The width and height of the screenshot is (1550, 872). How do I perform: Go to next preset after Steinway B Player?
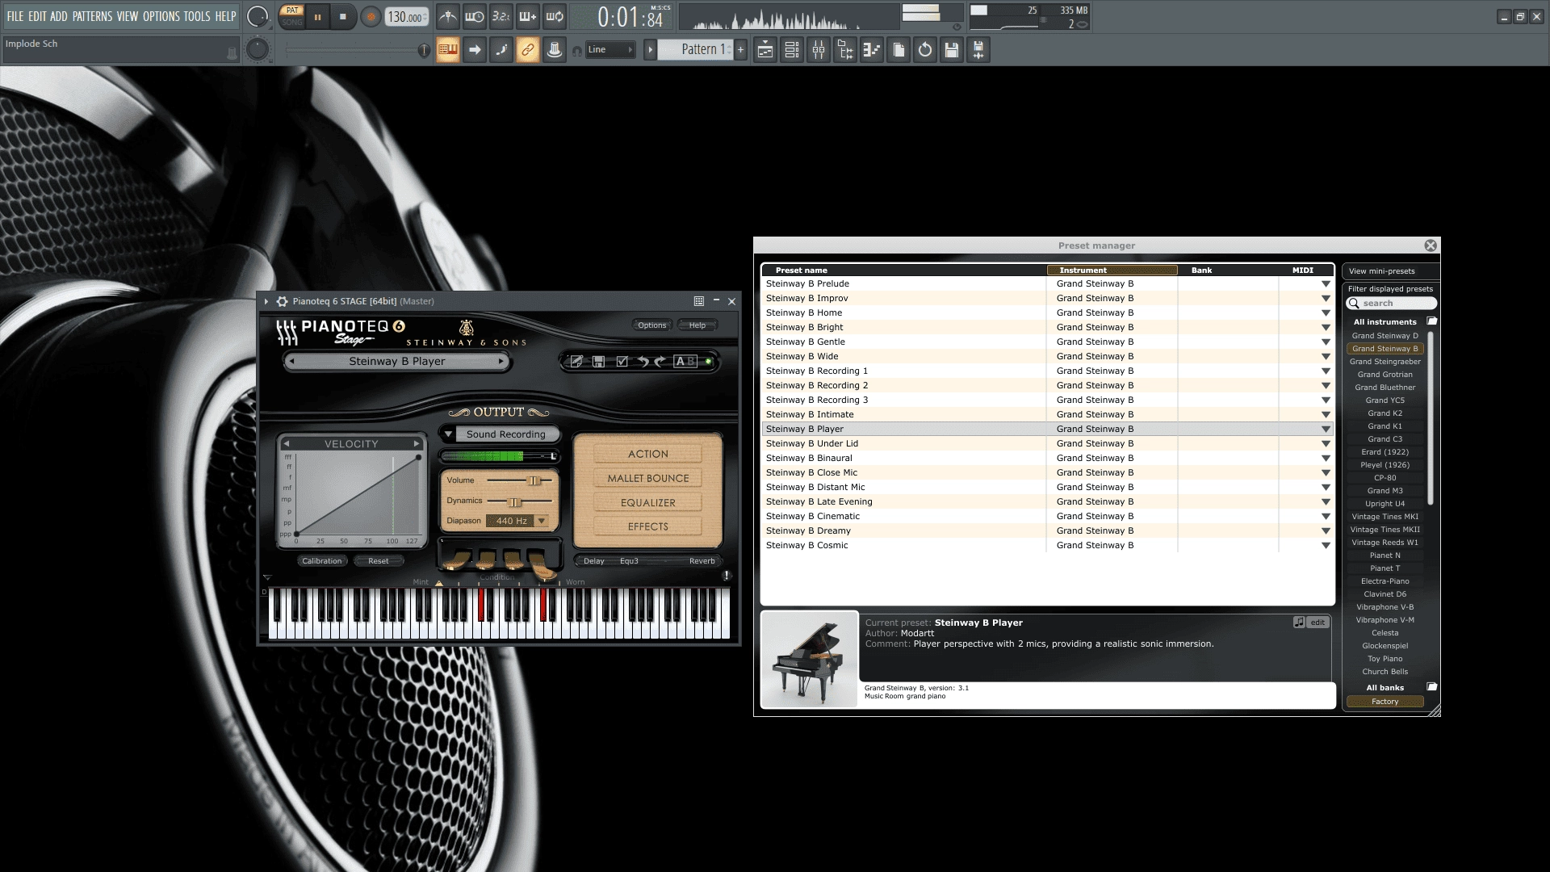coord(501,362)
